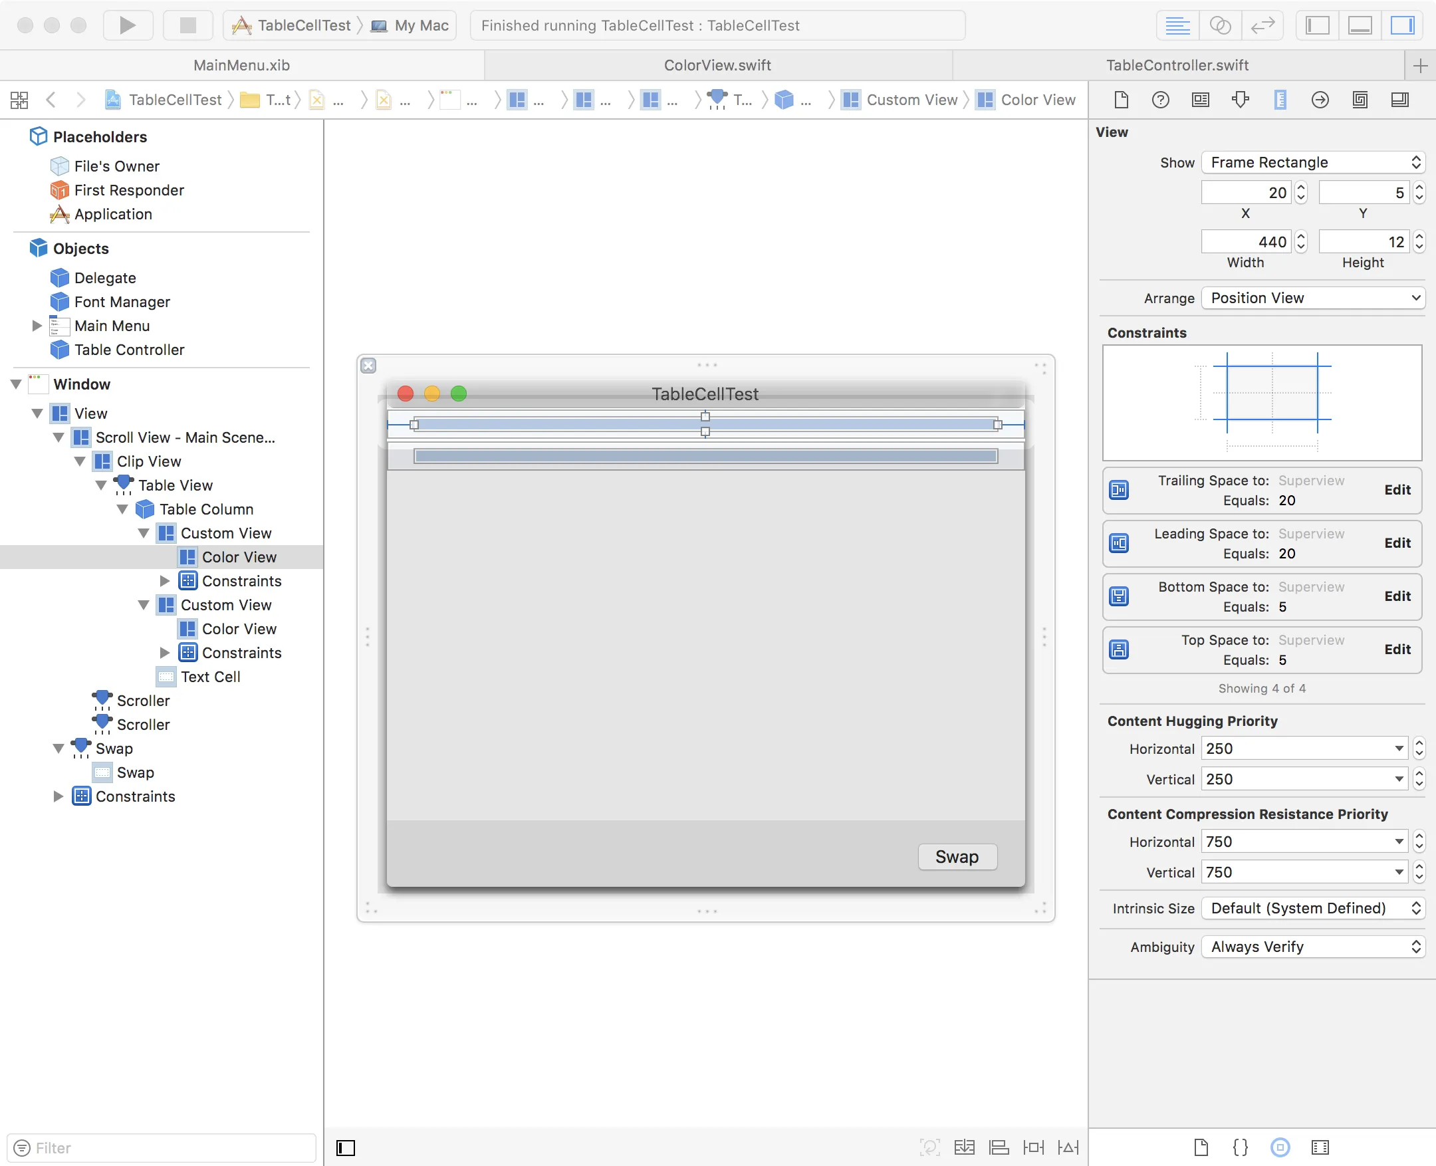
Task: Toggle the left navigator panel
Action: (1317, 25)
